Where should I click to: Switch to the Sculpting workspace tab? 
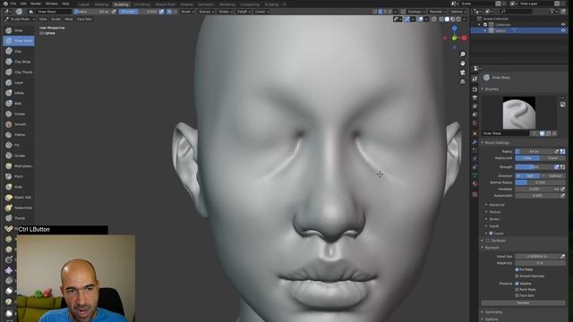[x=122, y=4]
